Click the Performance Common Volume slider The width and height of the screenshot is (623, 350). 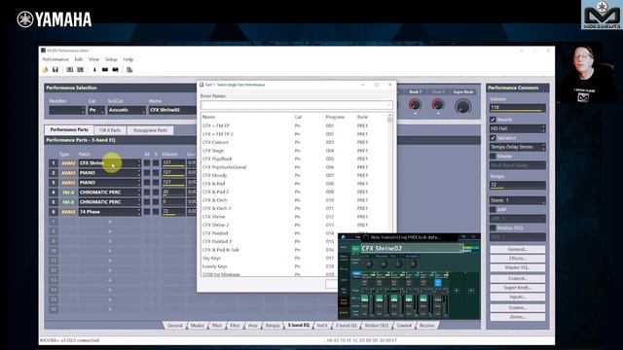point(517,108)
